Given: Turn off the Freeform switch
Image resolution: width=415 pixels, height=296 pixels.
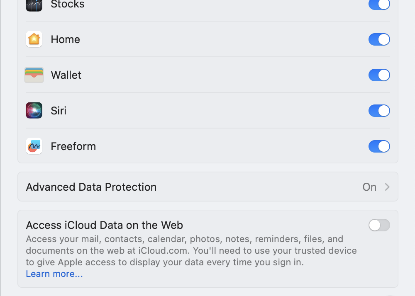Looking at the screenshot, I should 379,146.
